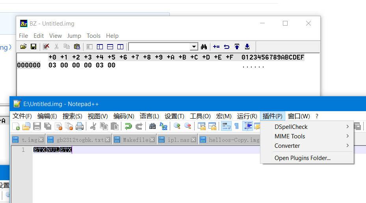This screenshot has height=203, width=366.
Task: Click the Open folder icon in Notepad++
Action: tap(26, 127)
